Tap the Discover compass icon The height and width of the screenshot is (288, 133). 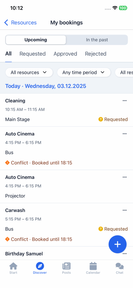[40, 266]
